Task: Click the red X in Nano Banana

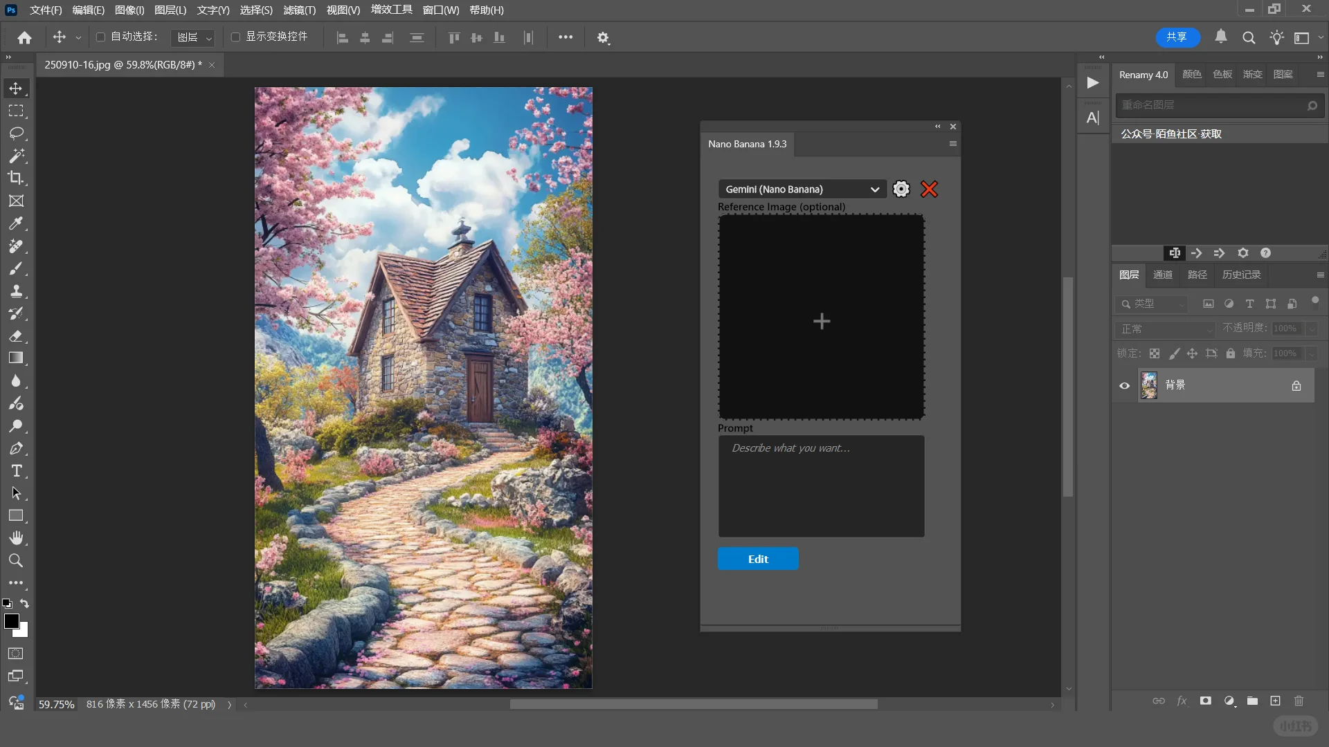Action: tap(929, 189)
